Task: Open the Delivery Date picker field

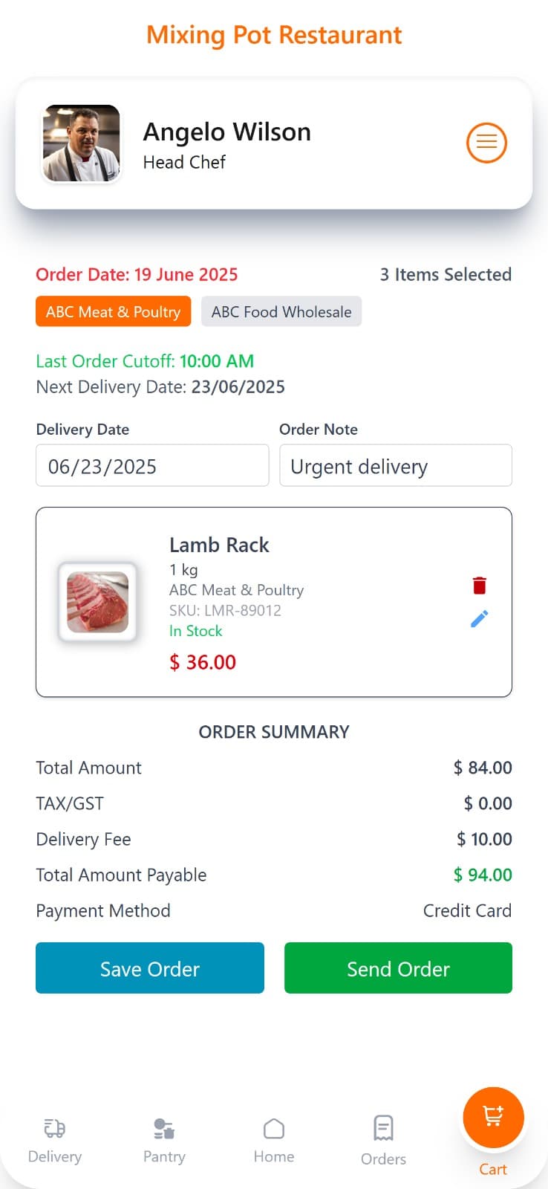Action: (152, 466)
